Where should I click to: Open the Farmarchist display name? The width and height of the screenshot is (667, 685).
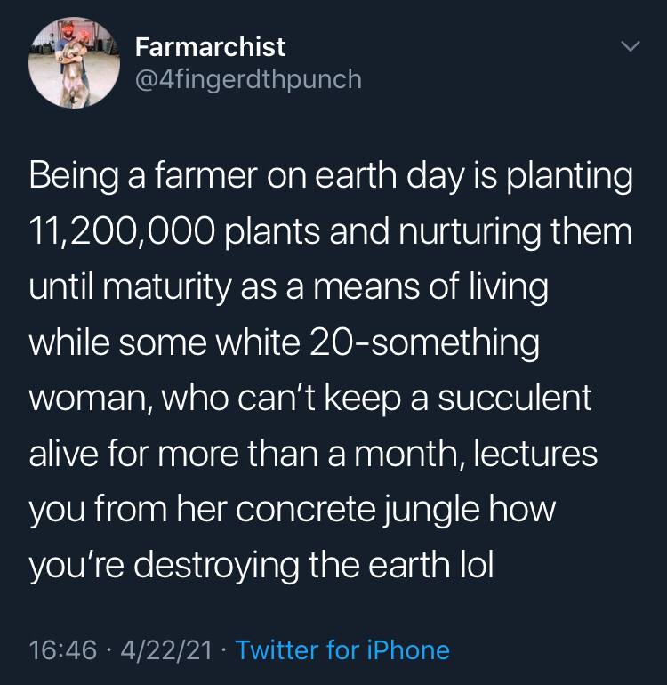click(x=210, y=46)
